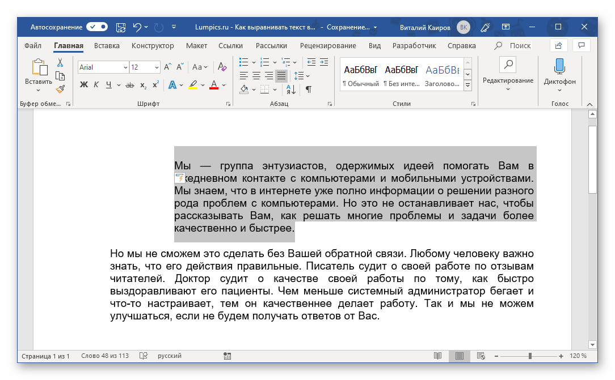Apply the Обычный style

360,76
